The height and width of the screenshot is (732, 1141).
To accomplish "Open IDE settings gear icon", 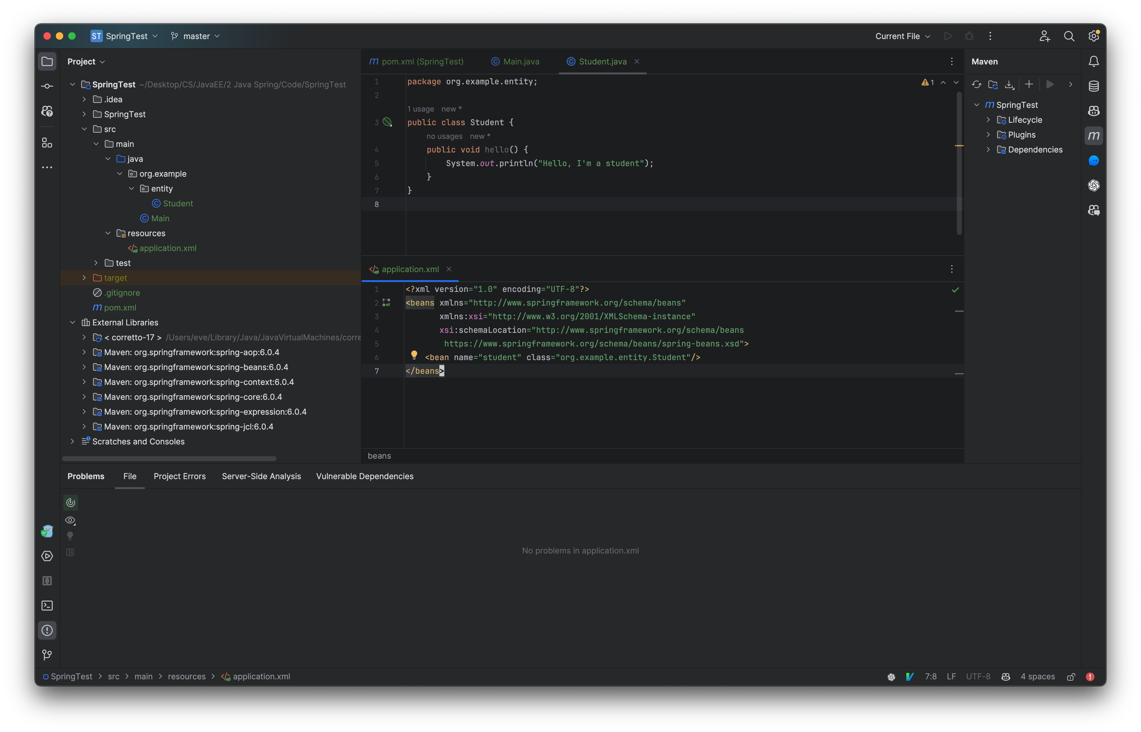I will tap(1094, 36).
